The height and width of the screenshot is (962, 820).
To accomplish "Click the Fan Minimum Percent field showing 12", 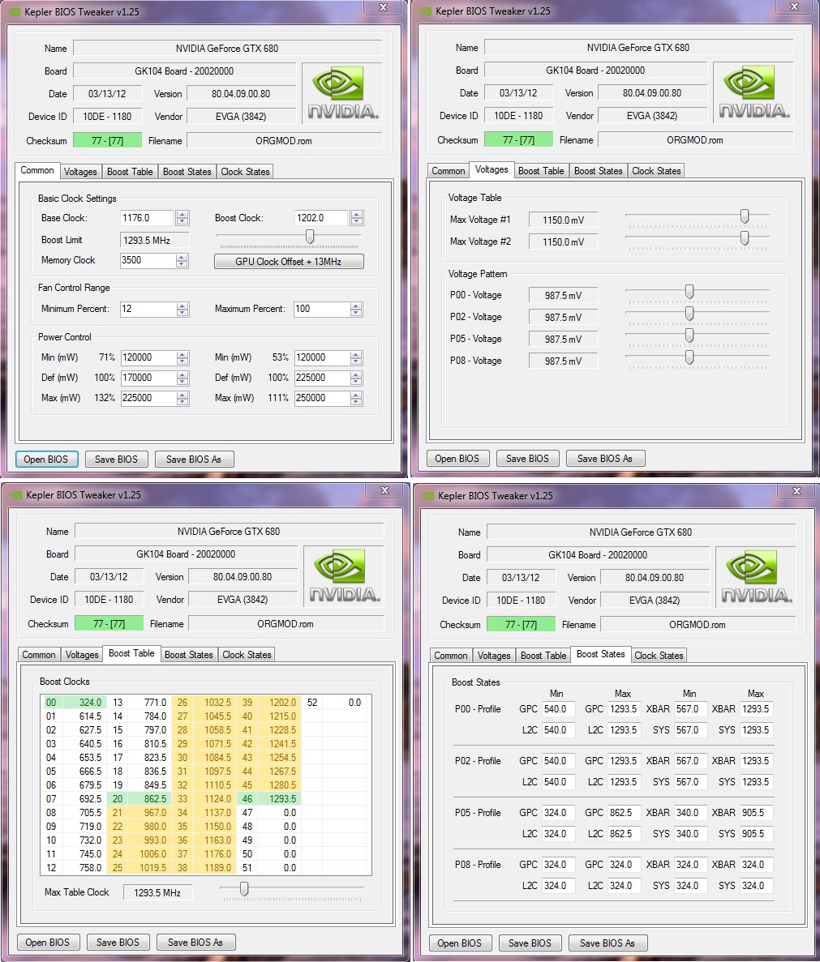I will (148, 310).
